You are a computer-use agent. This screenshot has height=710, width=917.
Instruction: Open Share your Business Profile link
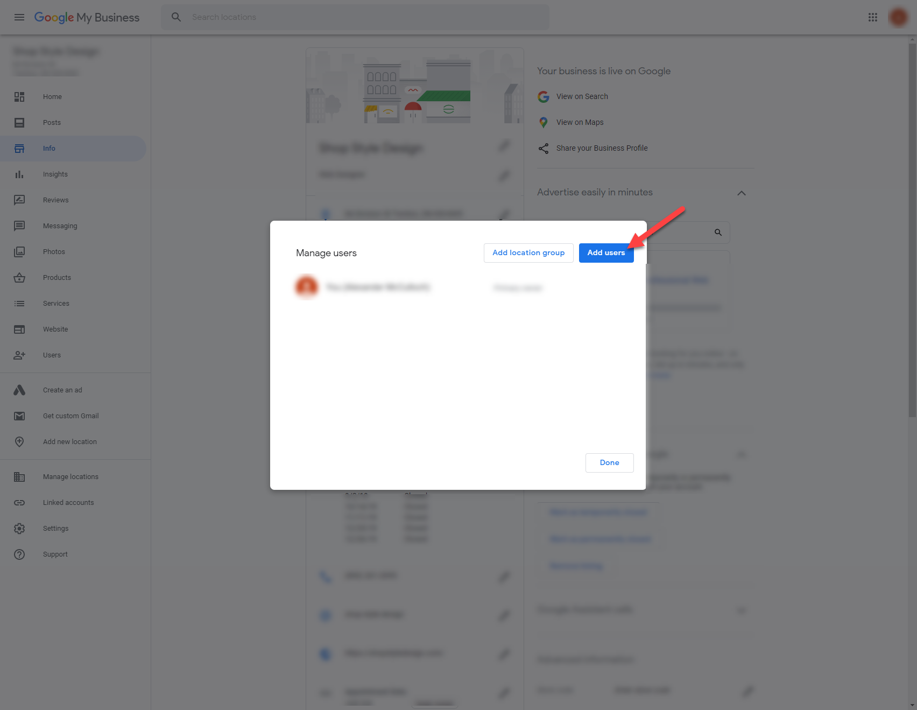click(x=602, y=148)
